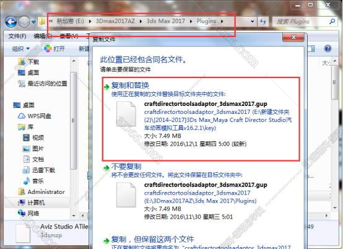Open the 查看(V) menu
Viewport: 343px width, 249px height.
point(69,36)
